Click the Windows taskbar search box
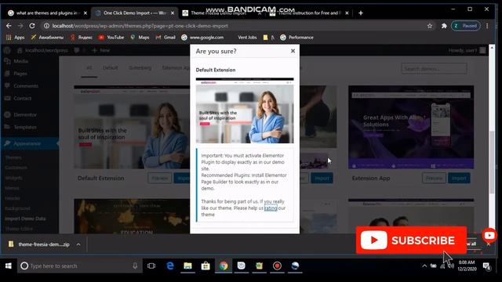Viewport: 502px width, 282px height. [x=79, y=266]
